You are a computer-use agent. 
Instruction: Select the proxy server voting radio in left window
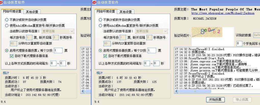click(7, 50)
